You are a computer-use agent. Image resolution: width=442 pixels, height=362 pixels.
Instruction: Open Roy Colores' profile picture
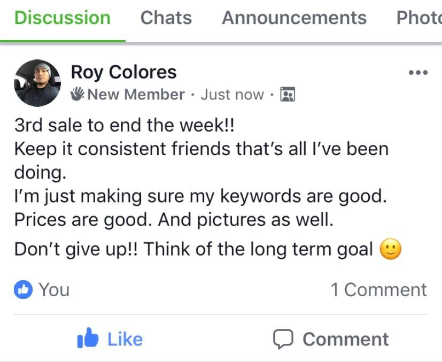[x=37, y=83]
